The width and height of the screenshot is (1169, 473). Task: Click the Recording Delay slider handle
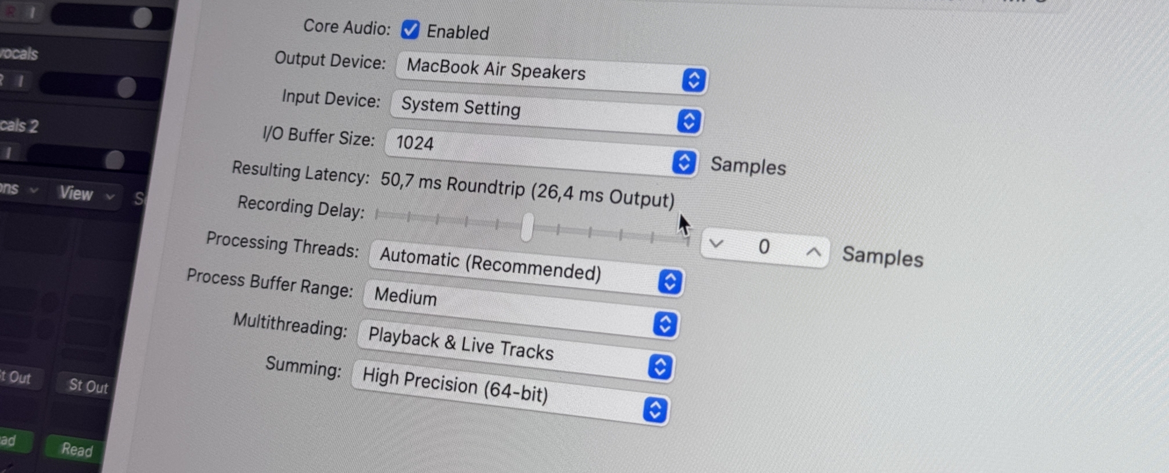click(x=527, y=227)
